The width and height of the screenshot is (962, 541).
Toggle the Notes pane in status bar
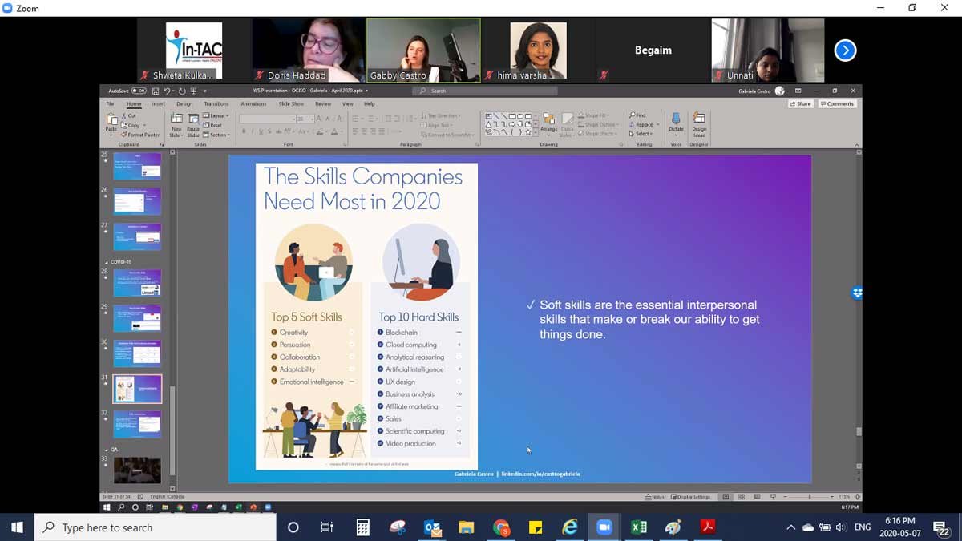point(655,497)
